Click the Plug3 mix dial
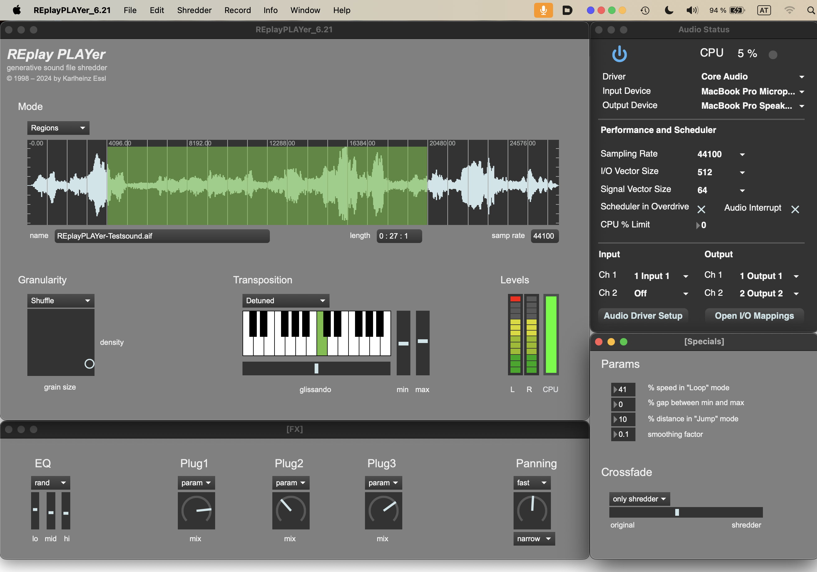Viewport: 817px width, 572px height. 383,510
